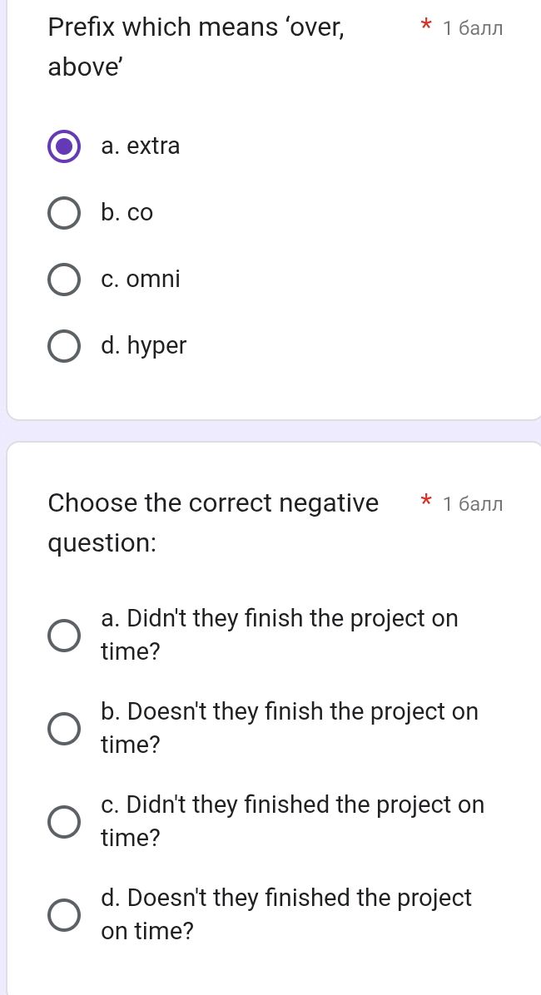Image resolution: width=541 pixels, height=995 pixels.
Task: Click the 'a. extra' option label text
Action: [x=141, y=146]
